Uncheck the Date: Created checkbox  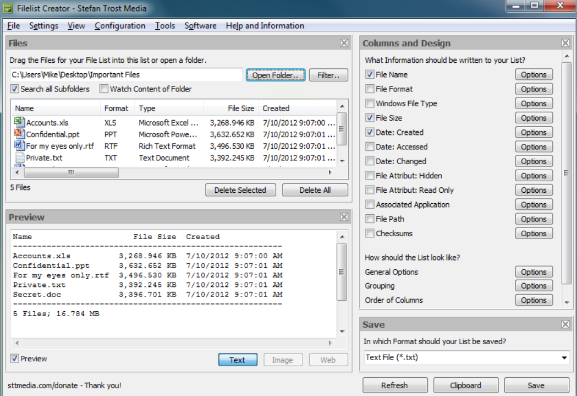370,132
